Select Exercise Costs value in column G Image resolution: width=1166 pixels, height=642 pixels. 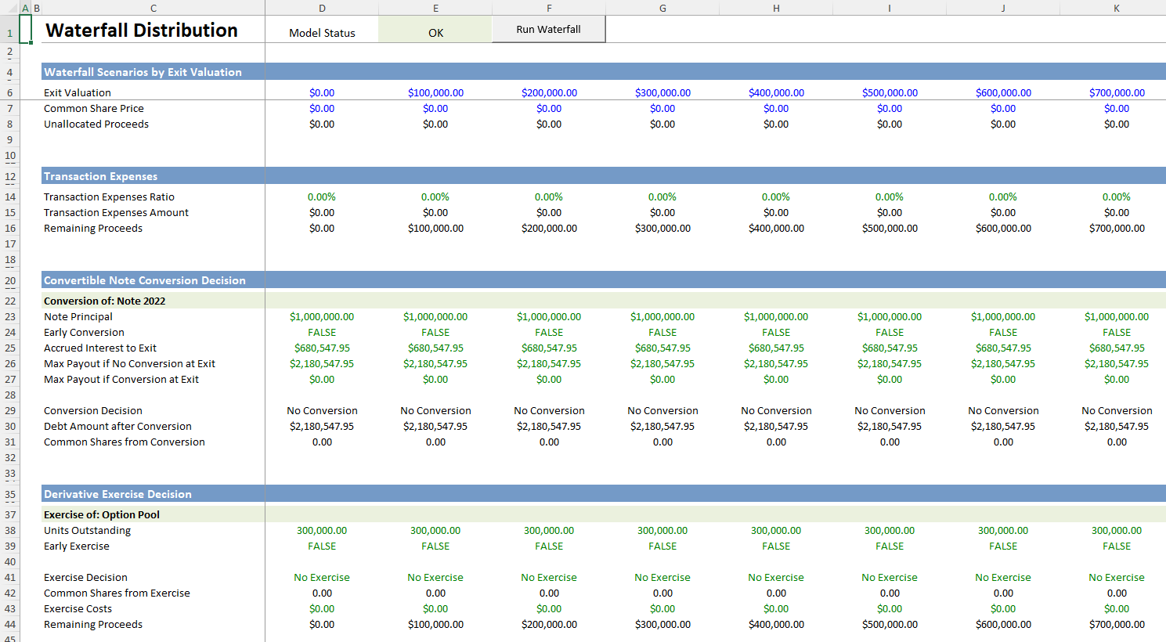[662, 608]
